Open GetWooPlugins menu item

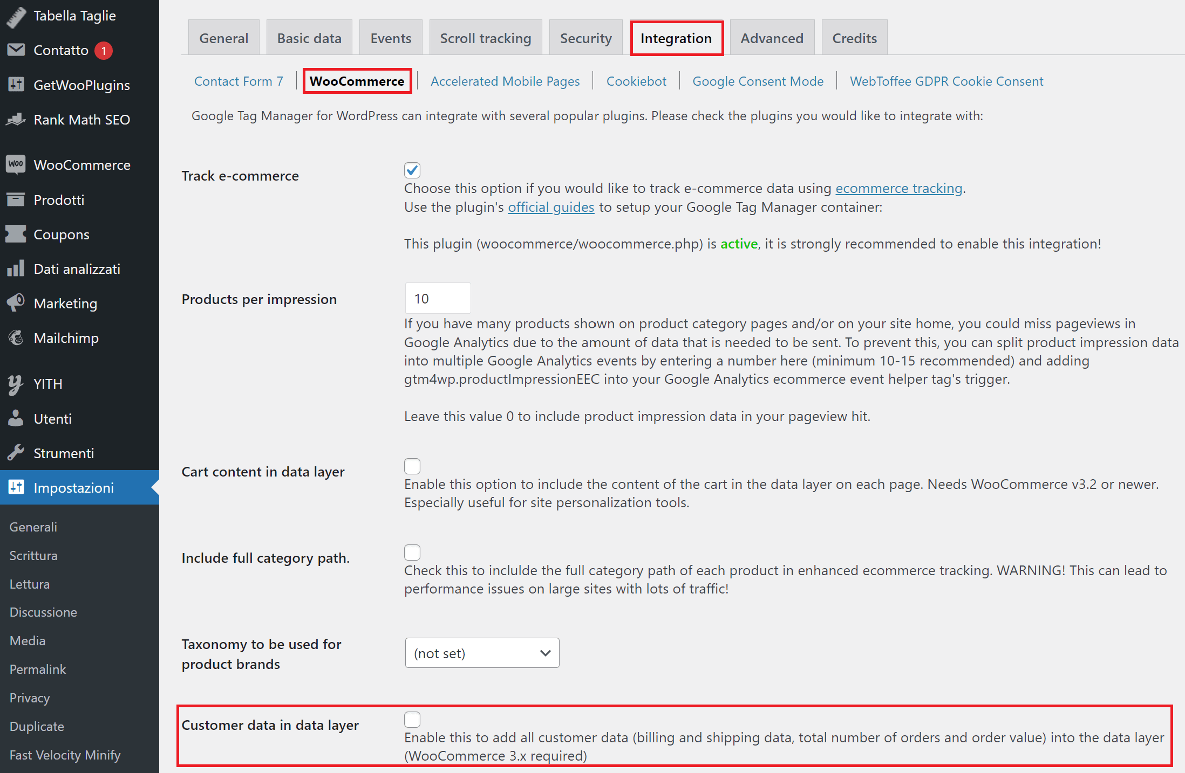pyautogui.click(x=80, y=85)
